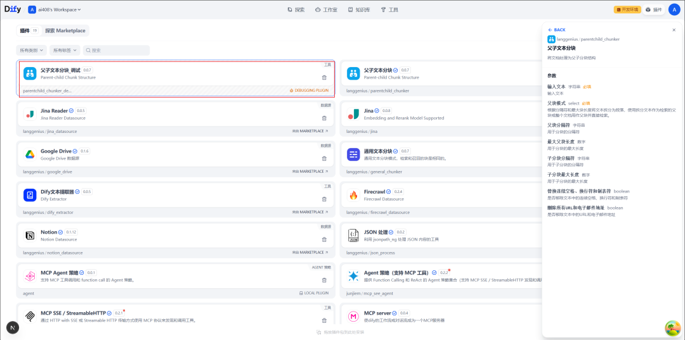Click the MCP Agent 策略 plugin icon
Viewport: 685px width, 340px height.
tap(30, 276)
